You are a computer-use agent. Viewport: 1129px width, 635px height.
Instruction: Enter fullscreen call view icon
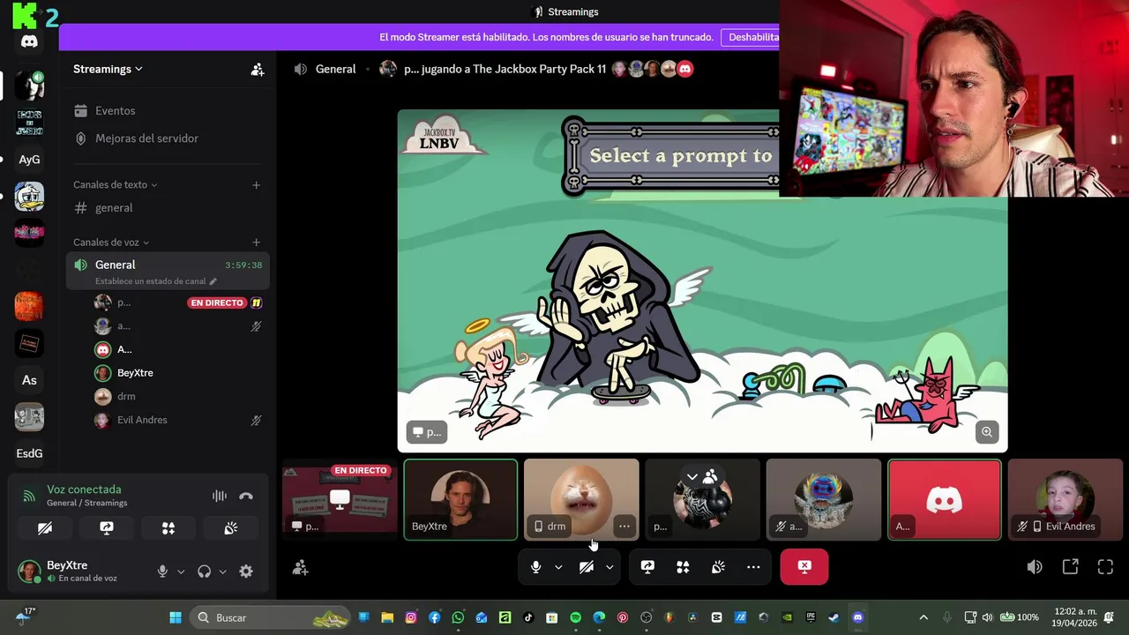(1105, 567)
